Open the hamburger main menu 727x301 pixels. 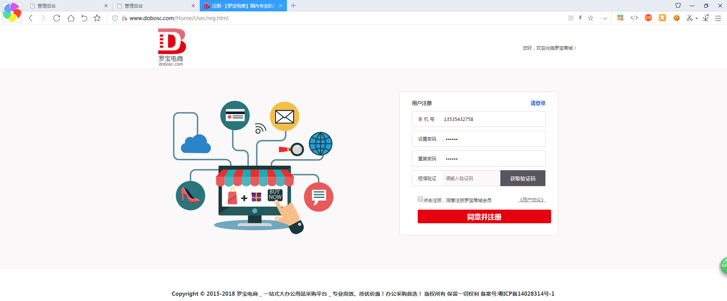[718, 18]
